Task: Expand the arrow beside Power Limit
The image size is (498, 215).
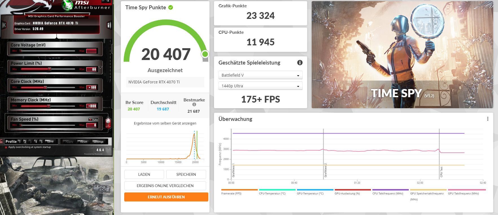Action: pos(100,68)
